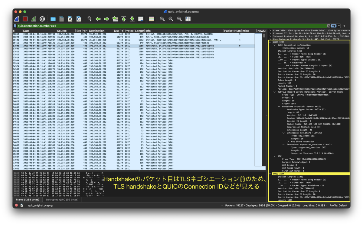Sort by the Destination column header

coord(100,31)
